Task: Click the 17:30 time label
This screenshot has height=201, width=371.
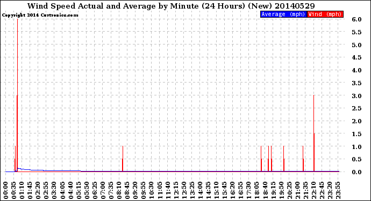Action: tap(248, 190)
